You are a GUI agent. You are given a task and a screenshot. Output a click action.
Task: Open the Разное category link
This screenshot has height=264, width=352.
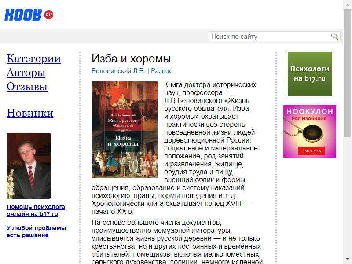[x=162, y=71]
